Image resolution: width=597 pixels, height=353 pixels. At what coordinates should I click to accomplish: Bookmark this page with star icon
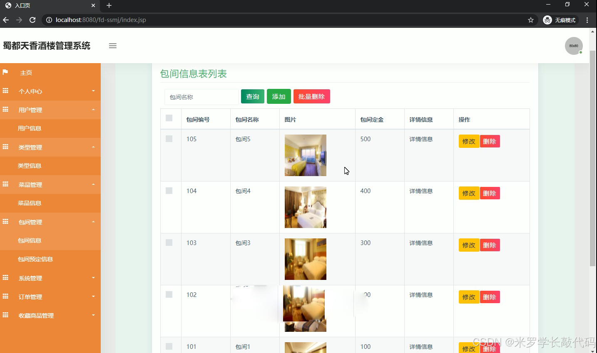tap(531, 20)
